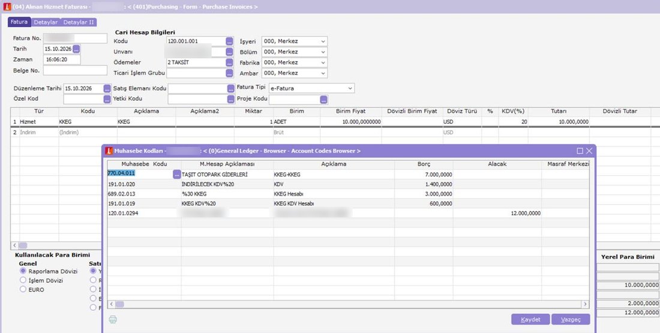Viewport: 660px width, 333px height.
Task: Open account code lookup beside 770.04.011
Action: pos(177,174)
